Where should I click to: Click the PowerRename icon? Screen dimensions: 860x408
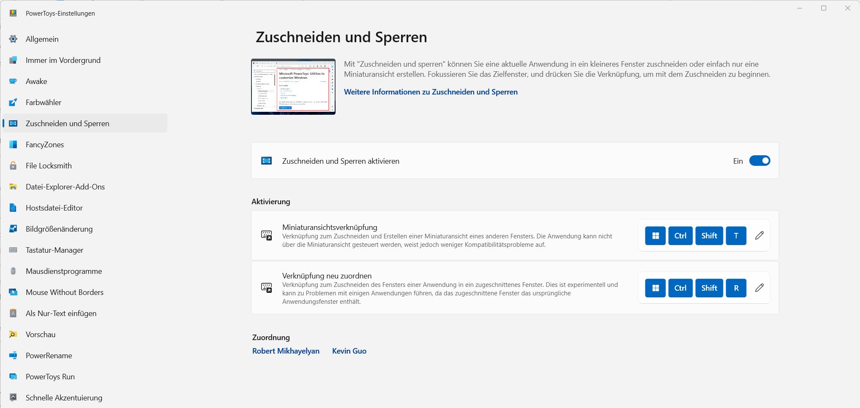coord(13,356)
